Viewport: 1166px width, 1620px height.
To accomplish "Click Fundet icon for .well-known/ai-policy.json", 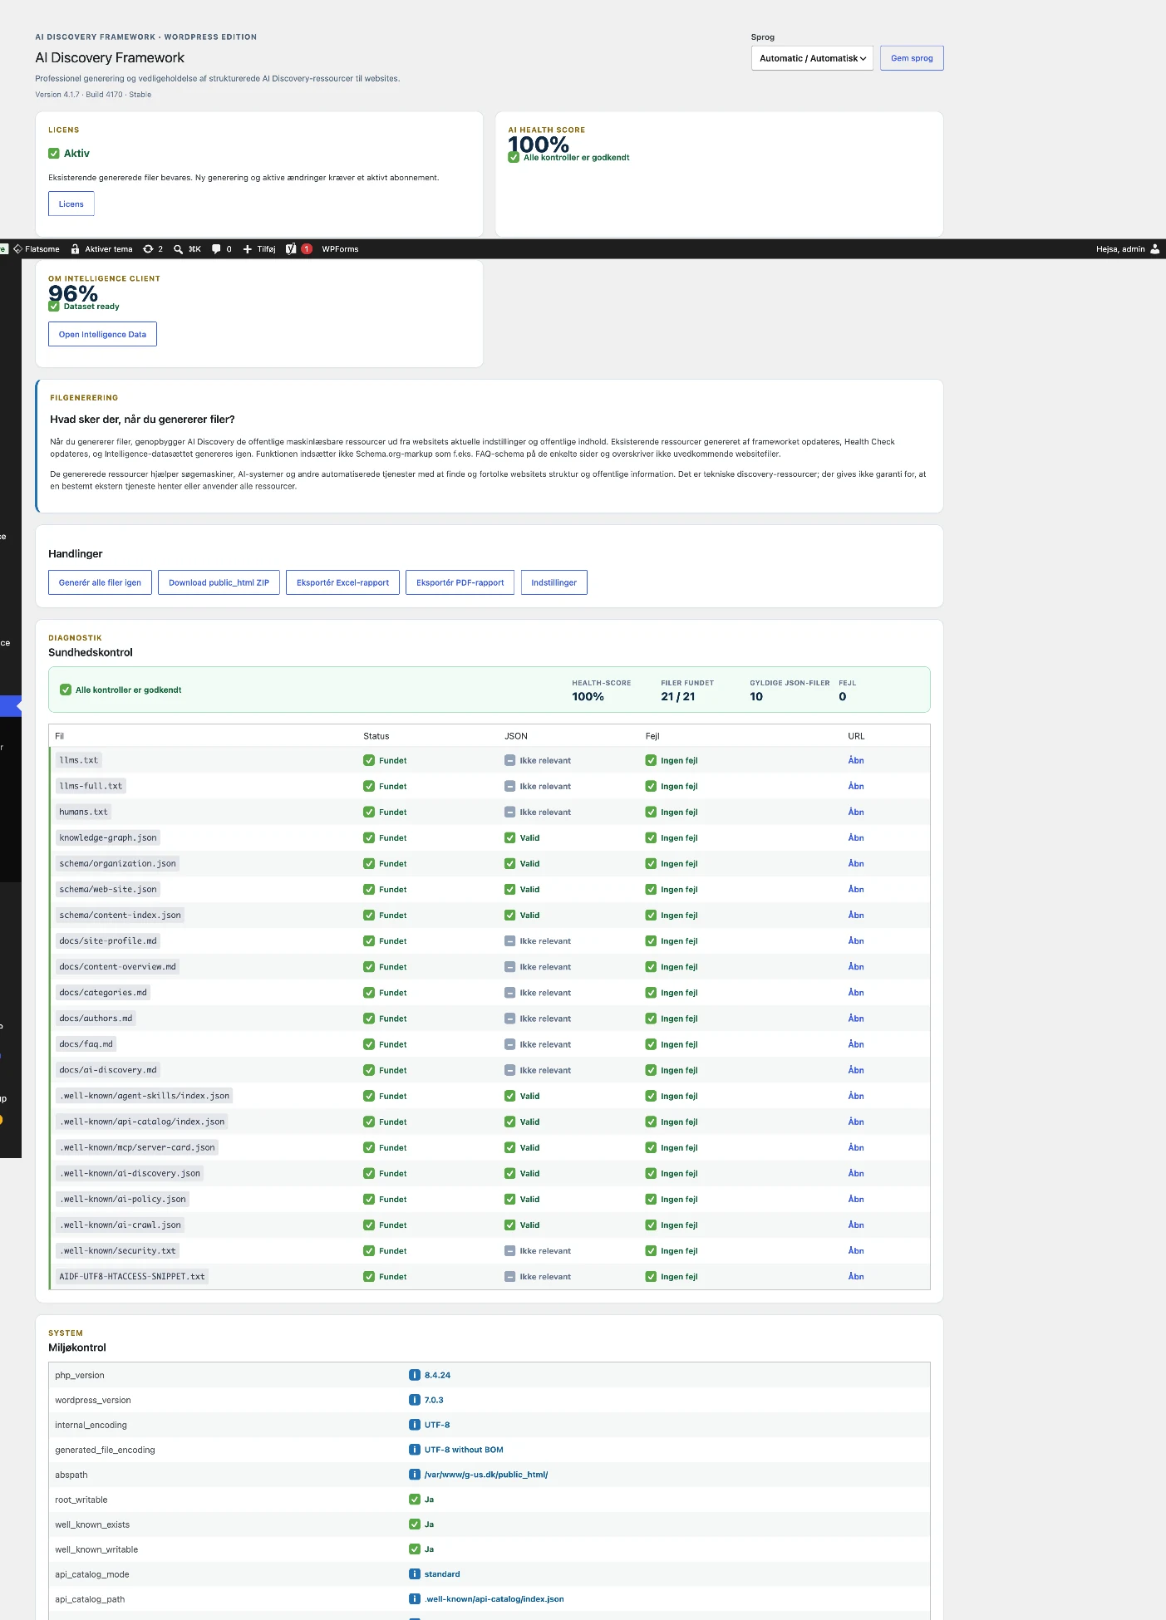I will tap(369, 1199).
